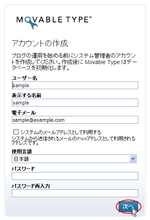Click the 表示する名前 input field
Image resolution: width=150 pixels, height=220 pixels.
(75, 103)
